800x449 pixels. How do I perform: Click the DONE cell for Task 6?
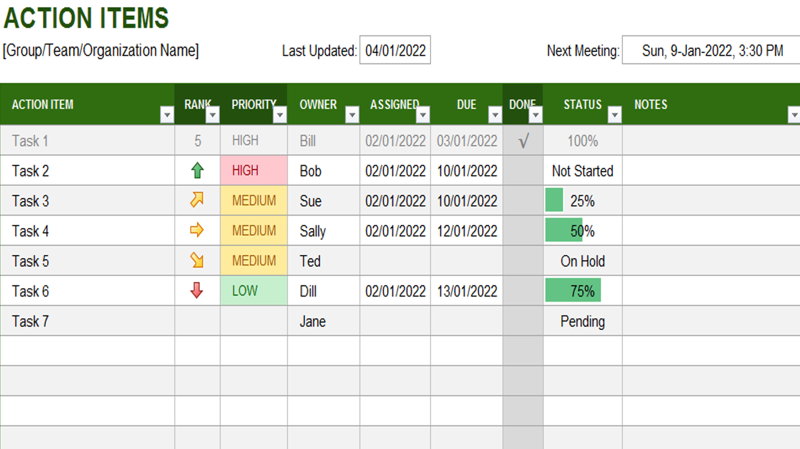pos(523,290)
